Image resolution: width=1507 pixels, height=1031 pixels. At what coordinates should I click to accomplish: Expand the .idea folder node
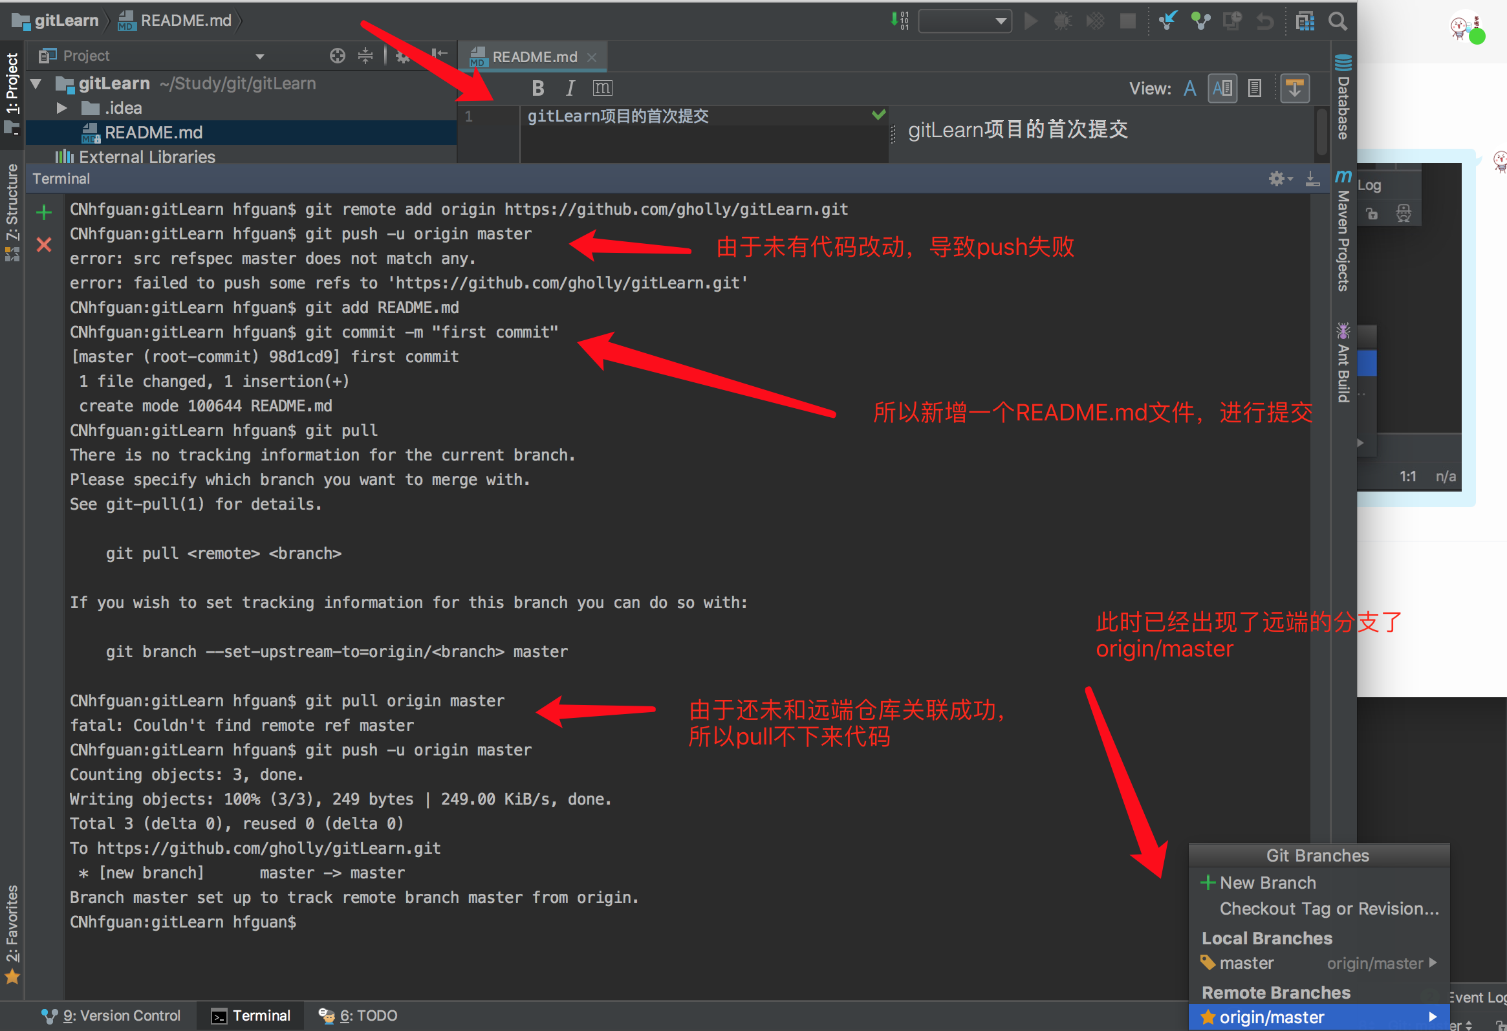(61, 108)
